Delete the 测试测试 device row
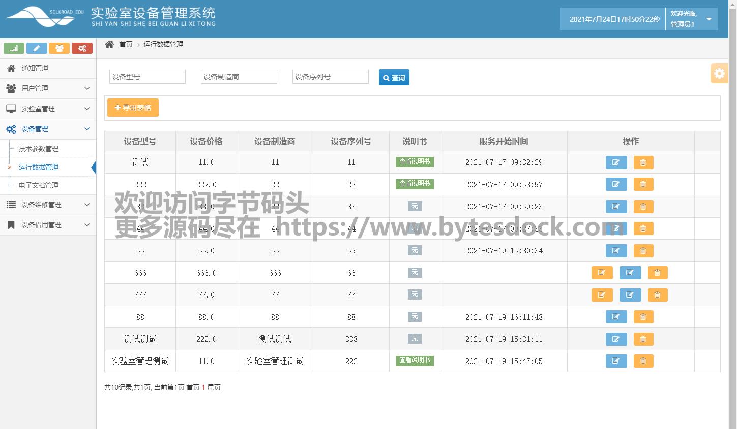 643,339
